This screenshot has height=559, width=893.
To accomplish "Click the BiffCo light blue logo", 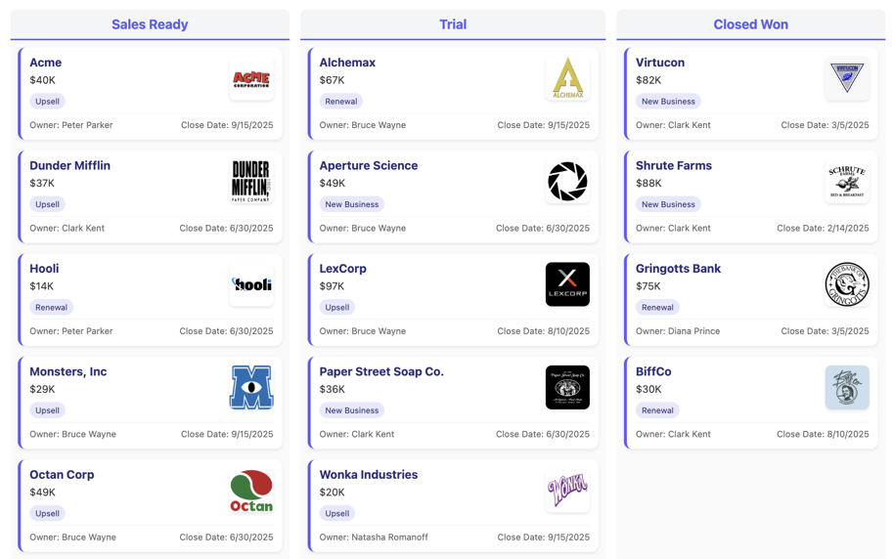I will [847, 388].
